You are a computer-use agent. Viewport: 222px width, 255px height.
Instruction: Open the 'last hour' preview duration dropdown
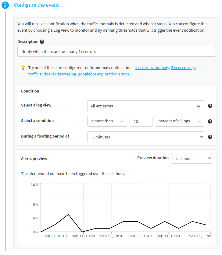click(192, 159)
